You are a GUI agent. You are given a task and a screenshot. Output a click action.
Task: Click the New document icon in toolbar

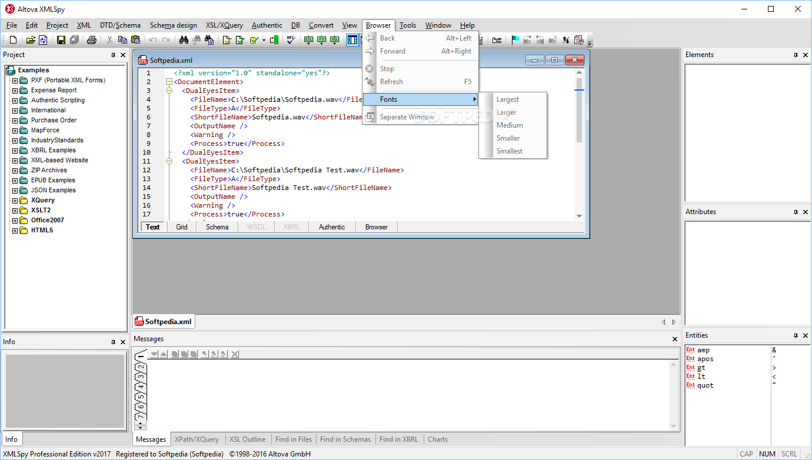coord(13,40)
